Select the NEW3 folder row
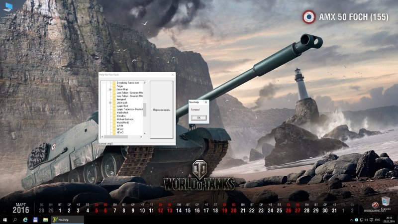 pos(120,132)
